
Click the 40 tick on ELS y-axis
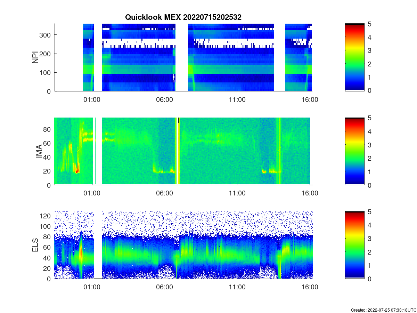48,258
